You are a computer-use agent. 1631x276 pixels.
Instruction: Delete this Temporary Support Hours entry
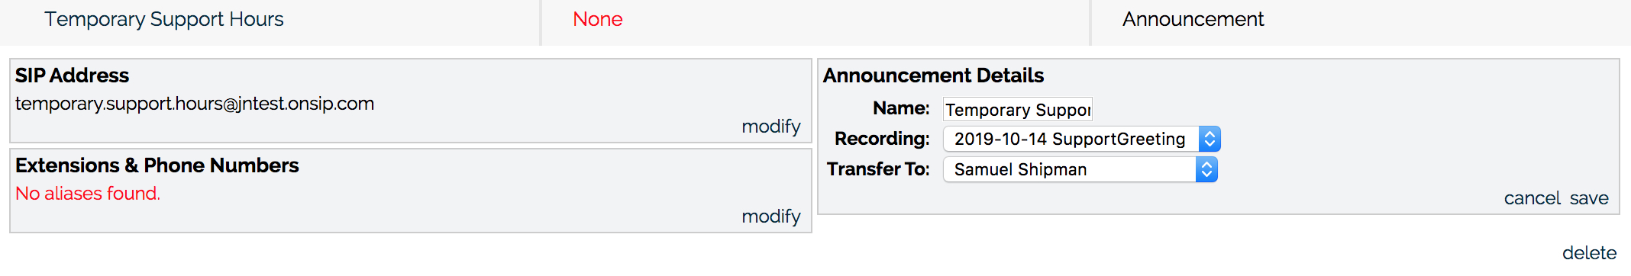1589,252
